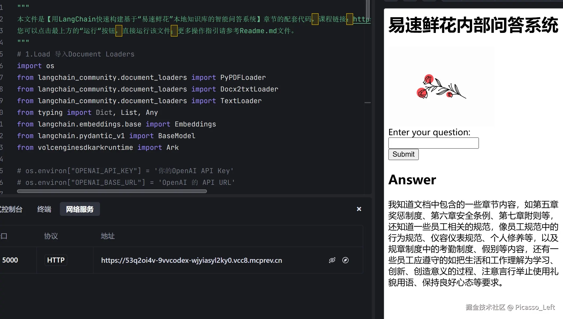Image resolution: width=563 pixels, height=319 pixels.
Task: Click the editor's horizontal scrollbar thumb
Action: (112, 191)
